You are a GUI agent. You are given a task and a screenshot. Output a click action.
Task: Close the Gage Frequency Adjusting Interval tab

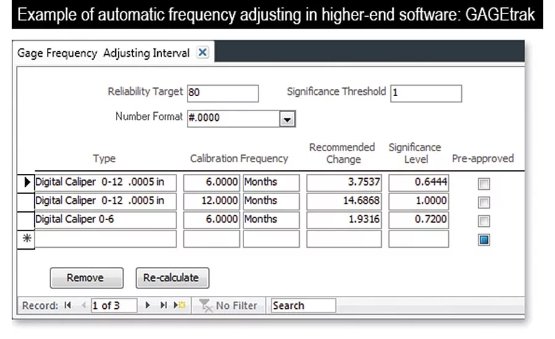tap(202, 53)
